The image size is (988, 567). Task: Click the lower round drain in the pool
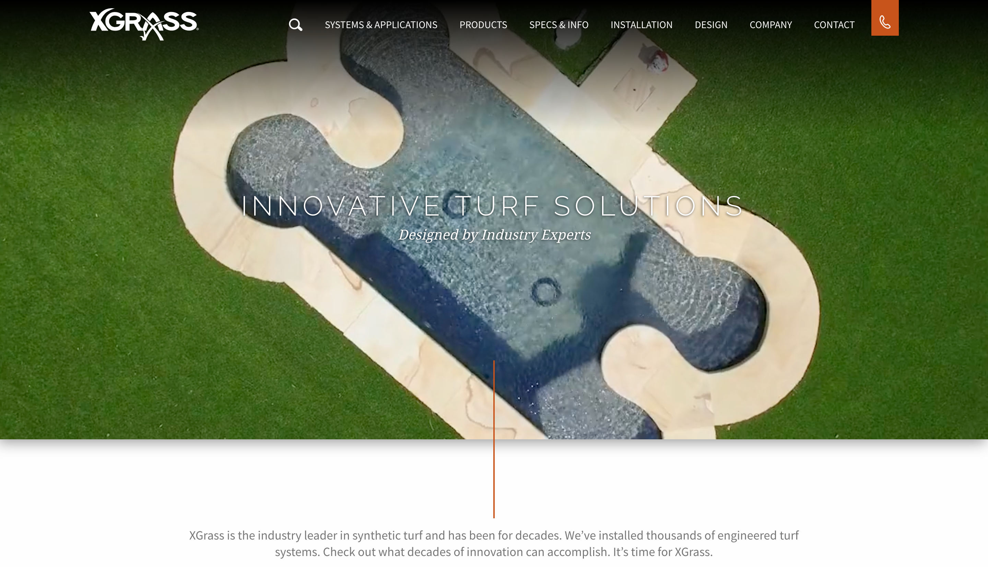coord(545,291)
